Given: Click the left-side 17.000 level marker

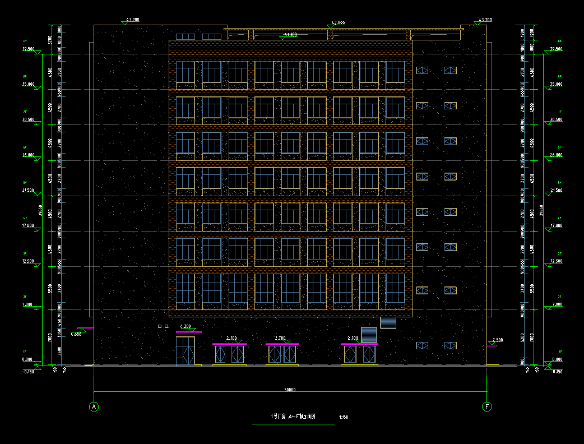Looking at the screenshot, I should 29,226.
